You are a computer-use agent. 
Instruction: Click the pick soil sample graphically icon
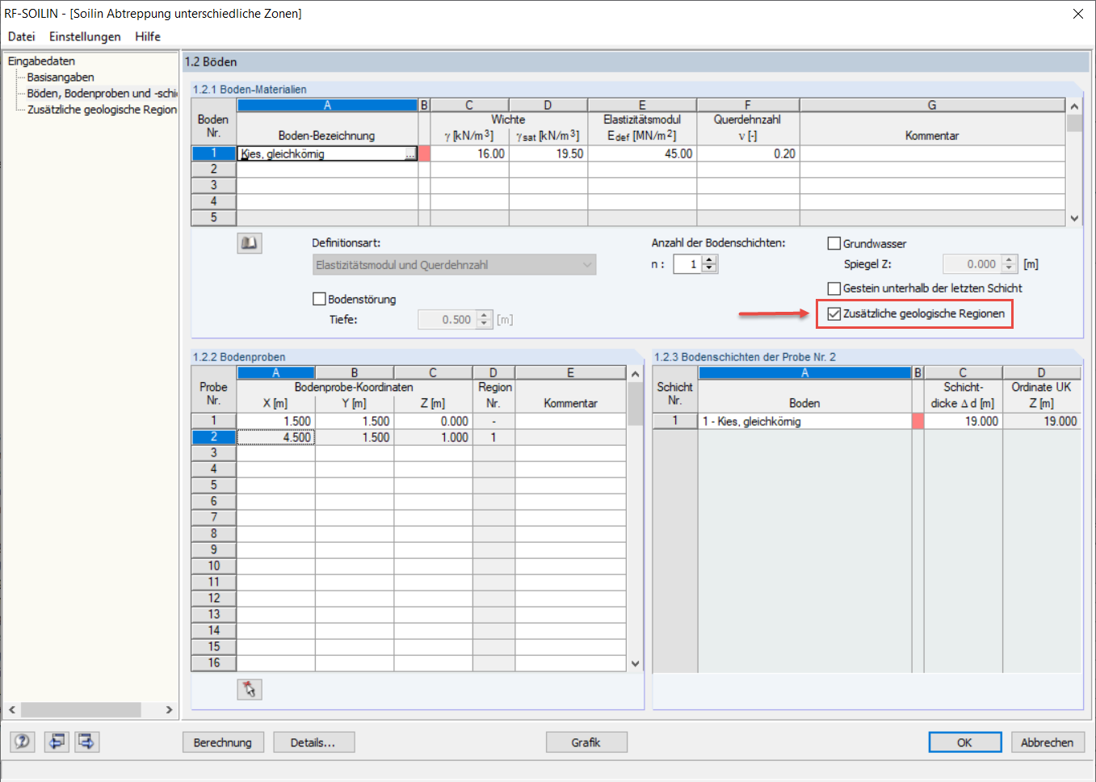pyautogui.click(x=250, y=689)
